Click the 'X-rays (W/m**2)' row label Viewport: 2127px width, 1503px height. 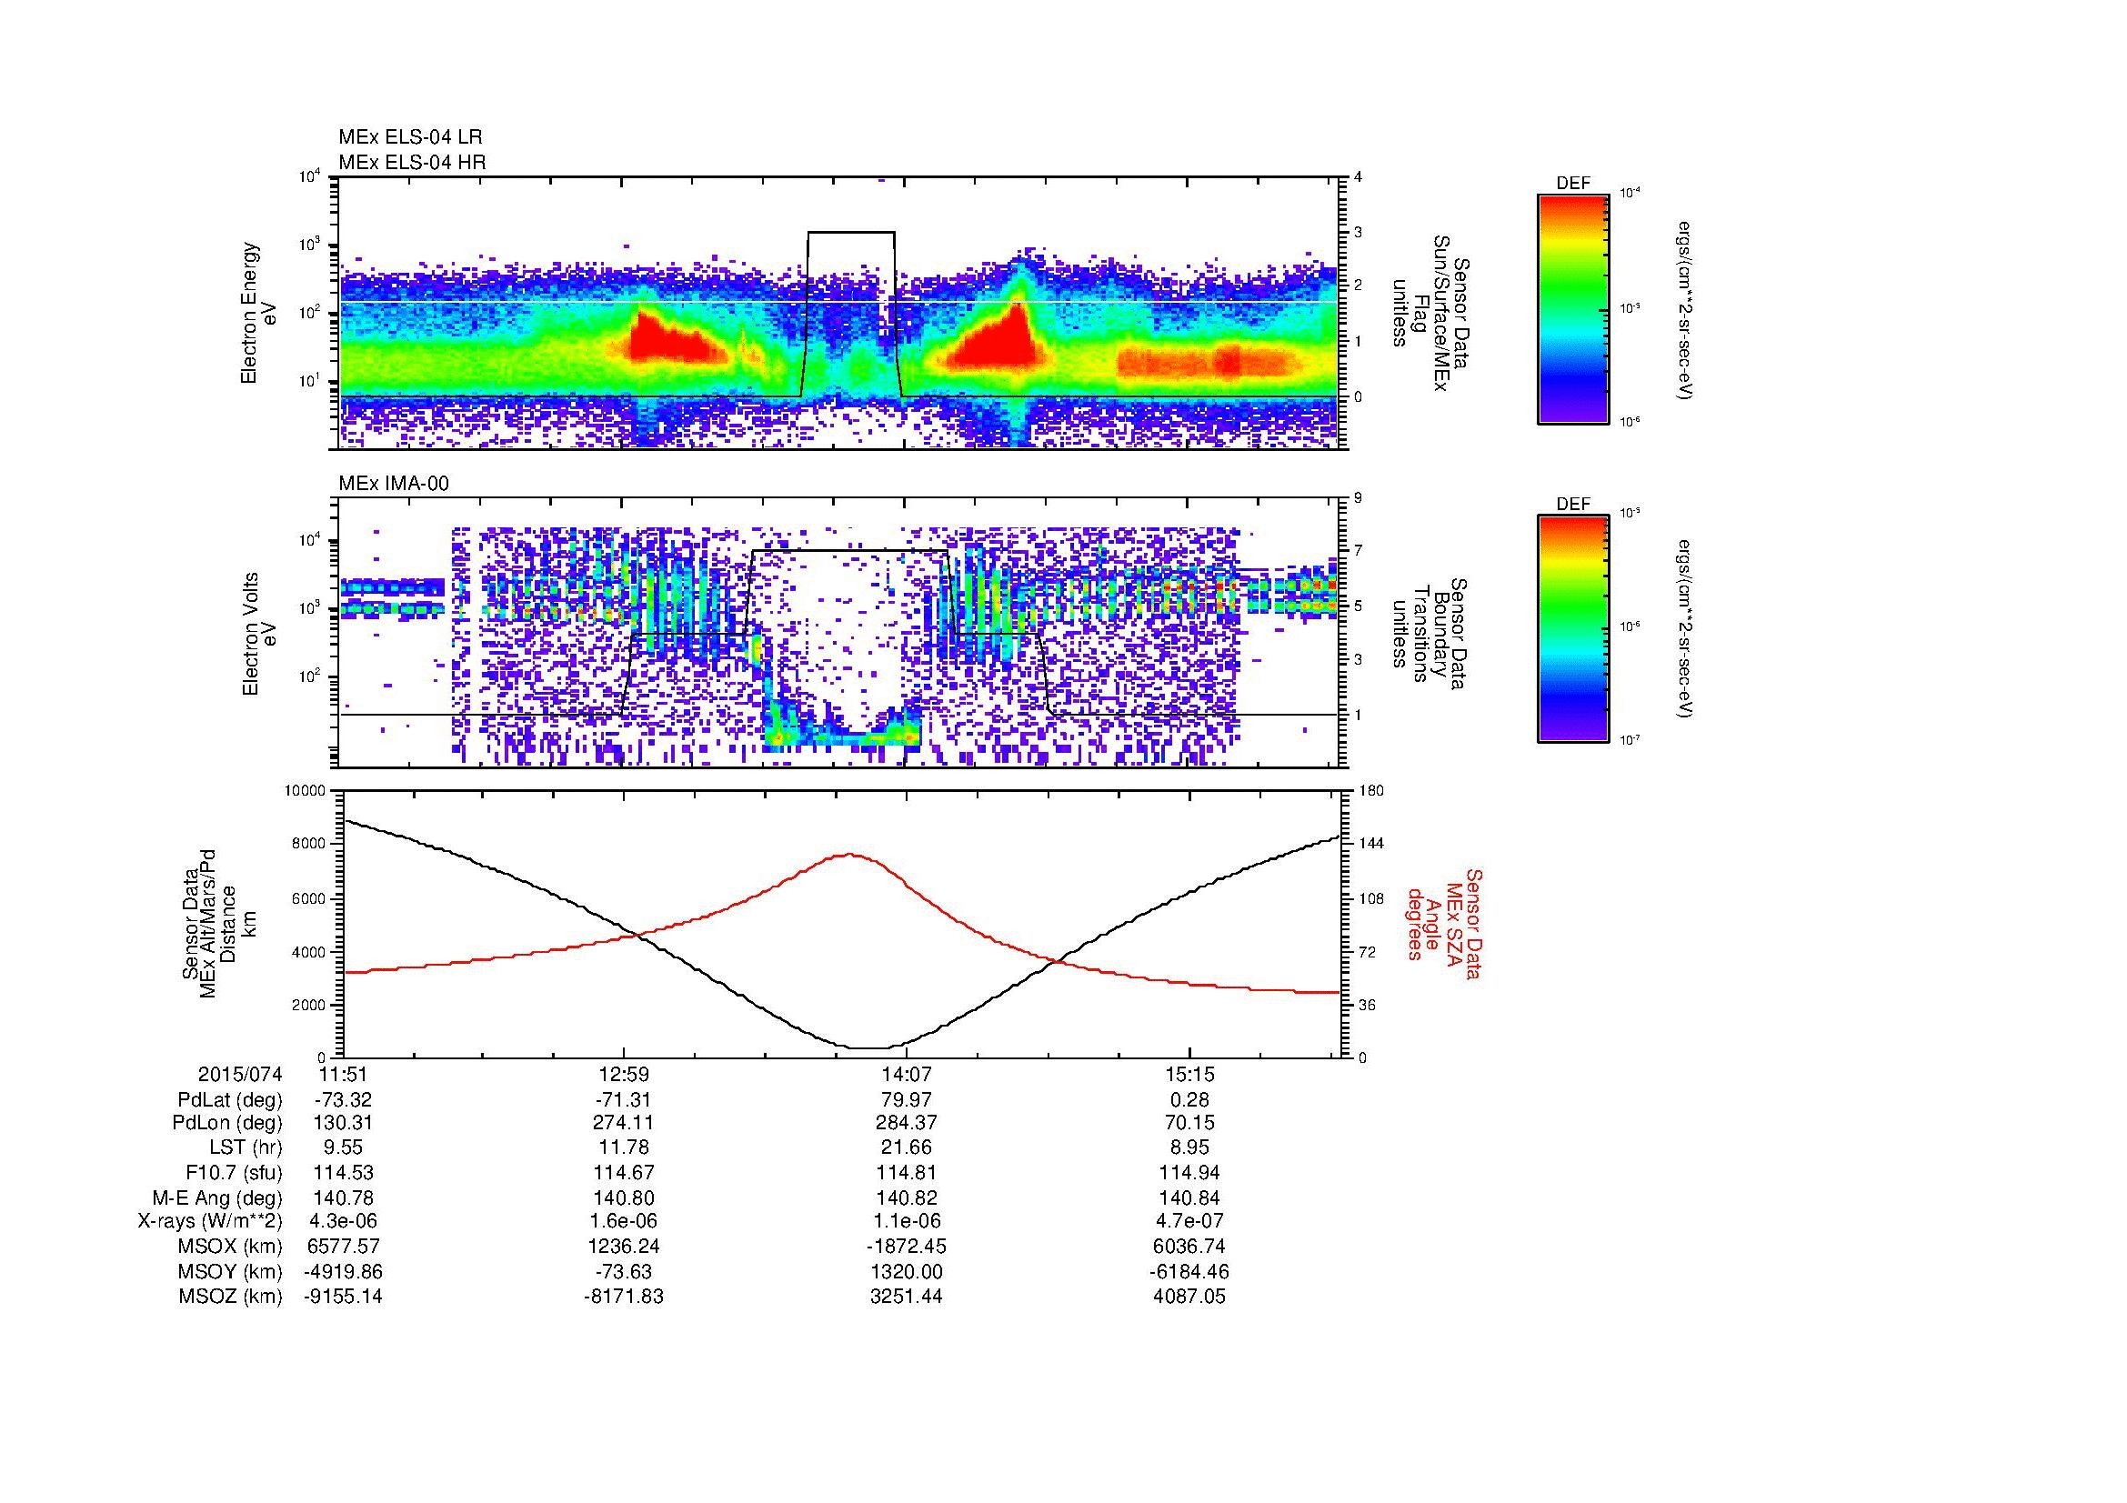point(209,1221)
